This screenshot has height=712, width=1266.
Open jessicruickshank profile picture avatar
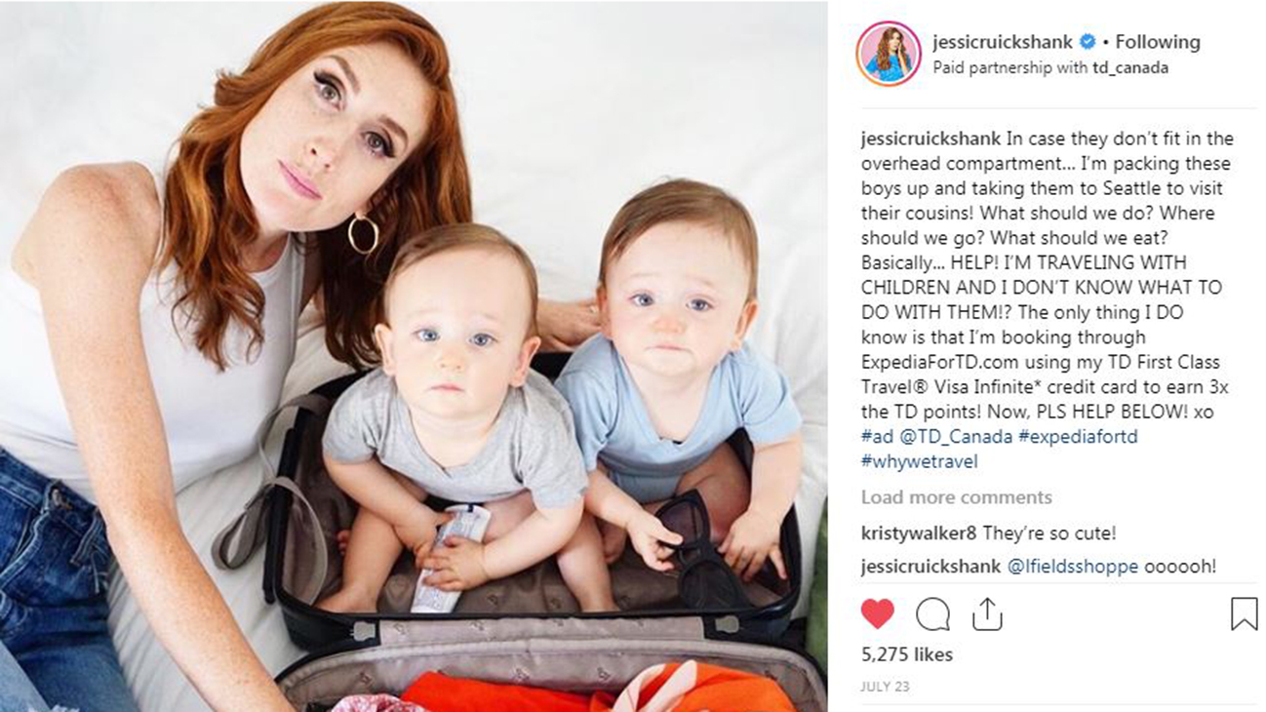889,54
